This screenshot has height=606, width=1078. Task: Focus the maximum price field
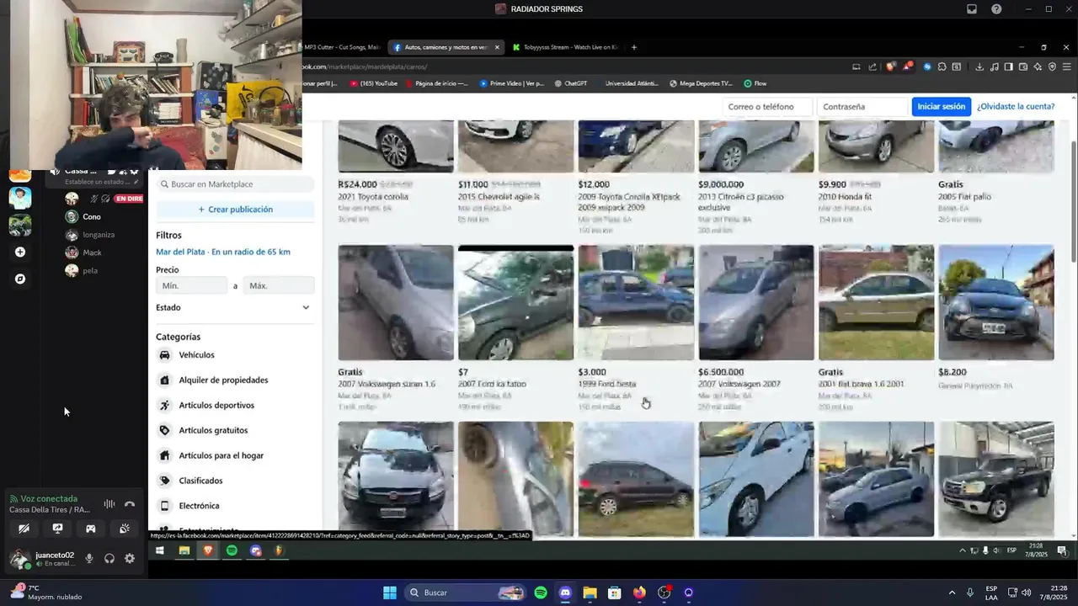pos(279,285)
